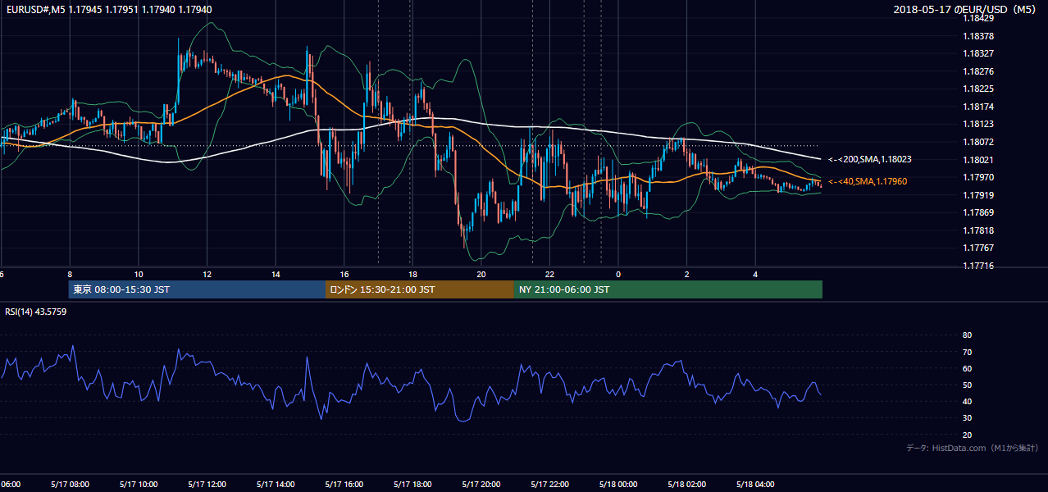Viewport: 1048px width, 492px height.
Task: Click hour label 22 under the price chart
Action: (x=550, y=274)
